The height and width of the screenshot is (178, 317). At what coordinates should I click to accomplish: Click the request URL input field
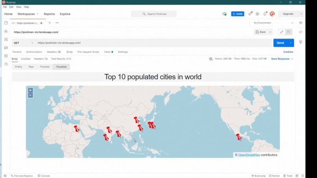click(x=154, y=43)
